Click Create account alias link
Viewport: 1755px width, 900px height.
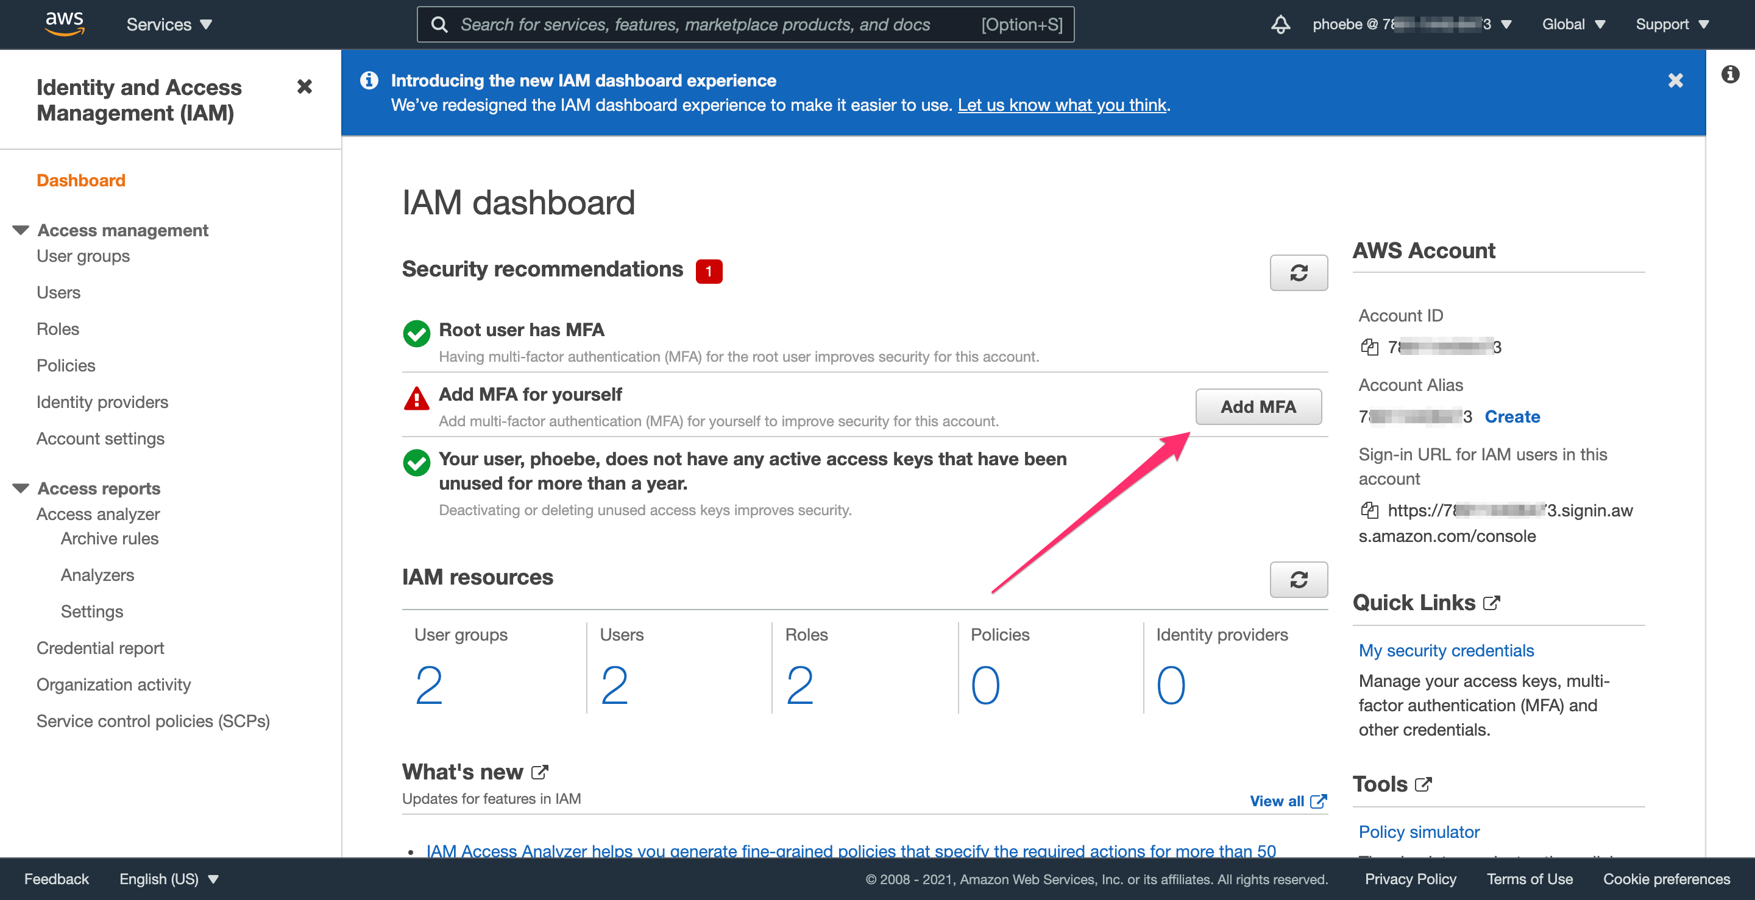1512,416
